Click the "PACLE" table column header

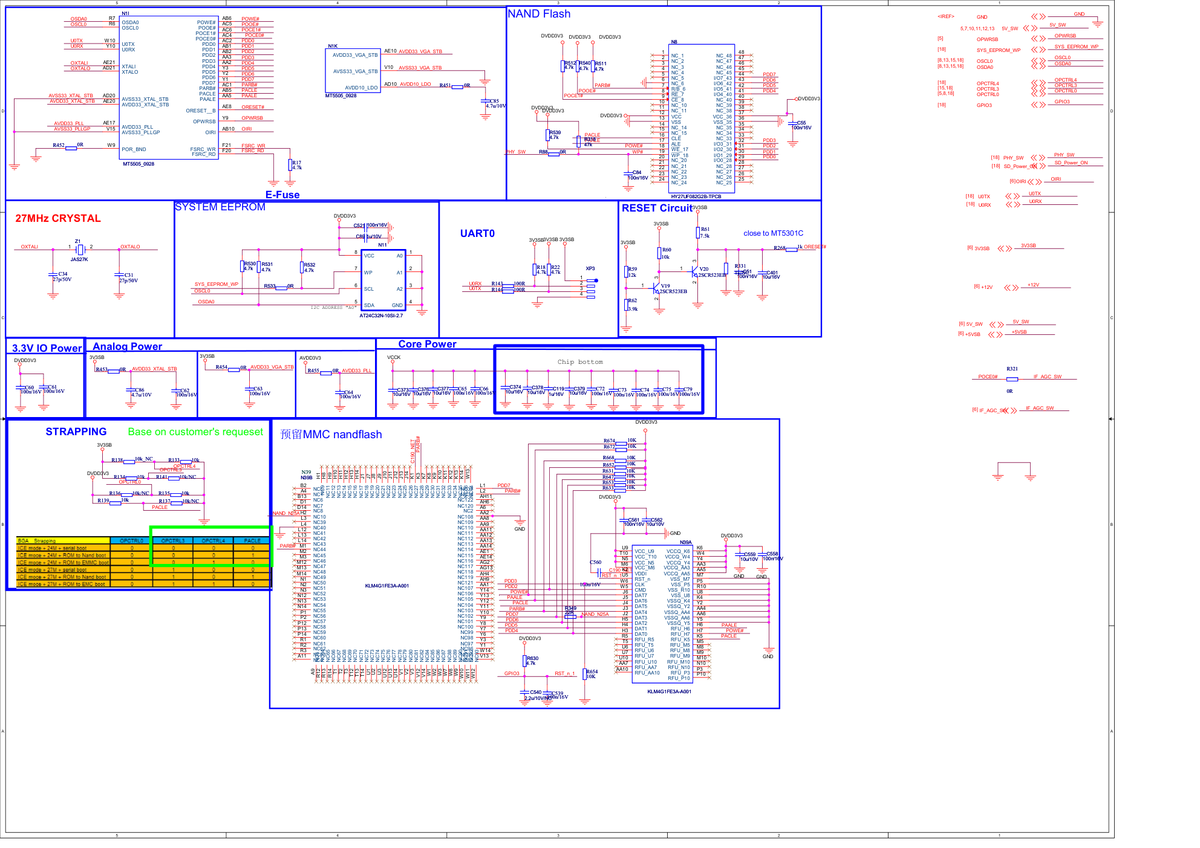click(x=253, y=540)
